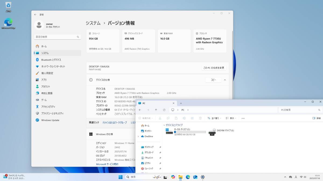The image size is (323, 181).
Task: Click the グラフィックス カード 496 MB card
Action: pos(139,41)
